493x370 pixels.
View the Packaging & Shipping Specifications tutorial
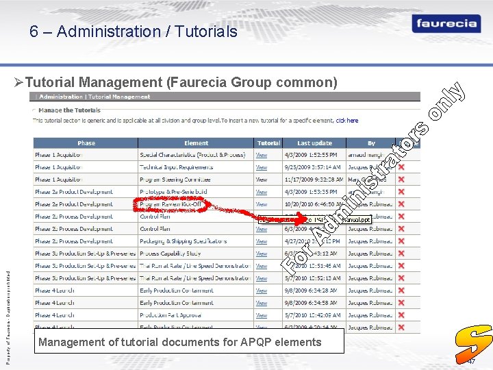click(262, 241)
